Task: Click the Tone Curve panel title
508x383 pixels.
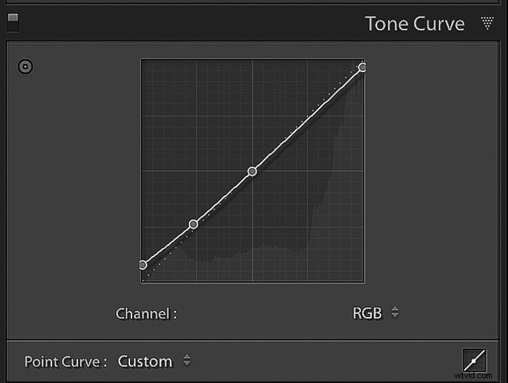Action: click(415, 24)
